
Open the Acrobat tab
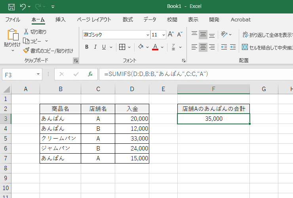241,20
